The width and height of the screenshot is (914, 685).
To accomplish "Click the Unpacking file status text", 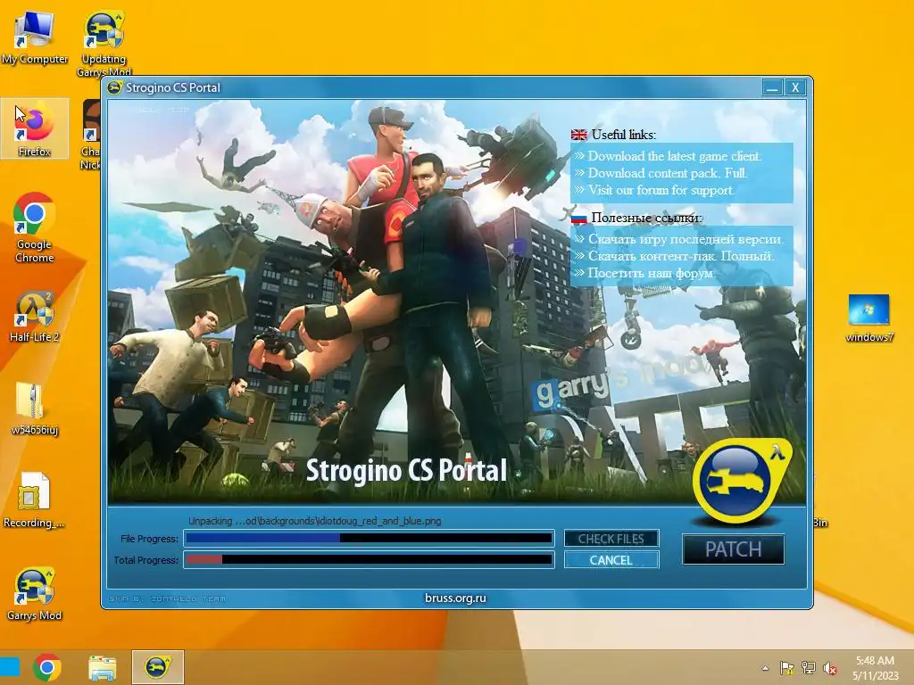I will 315,521.
